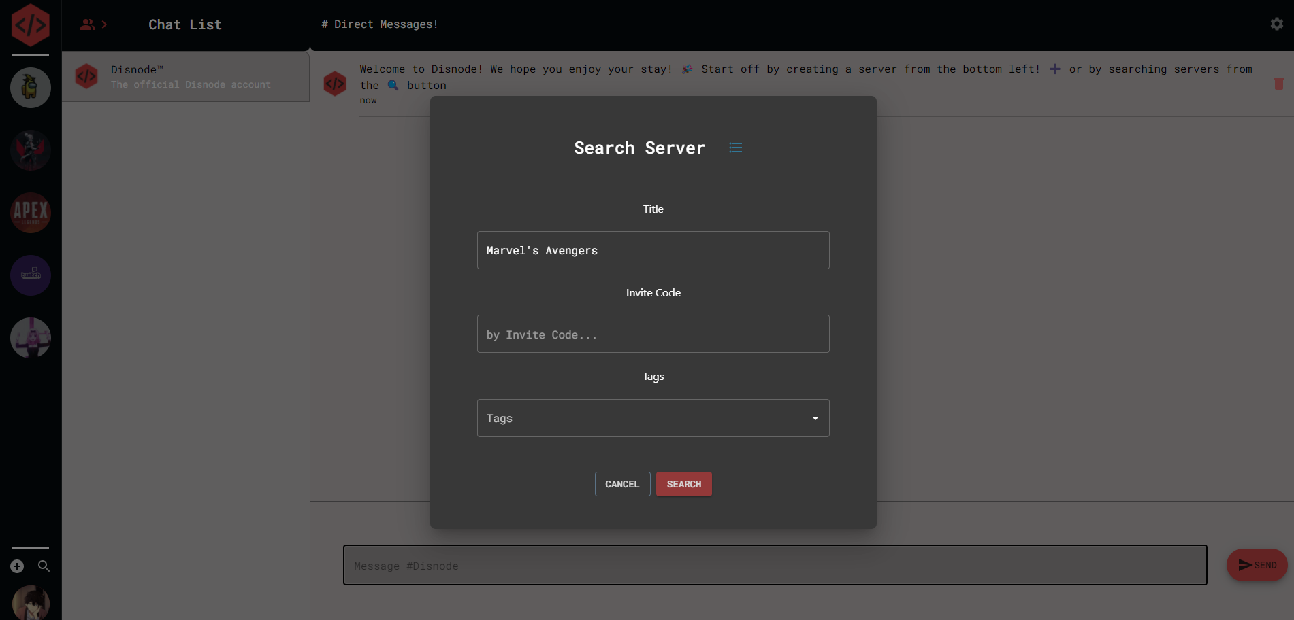Click the Title input with Marvel's Avengers
The height and width of the screenshot is (620, 1294).
653,250
